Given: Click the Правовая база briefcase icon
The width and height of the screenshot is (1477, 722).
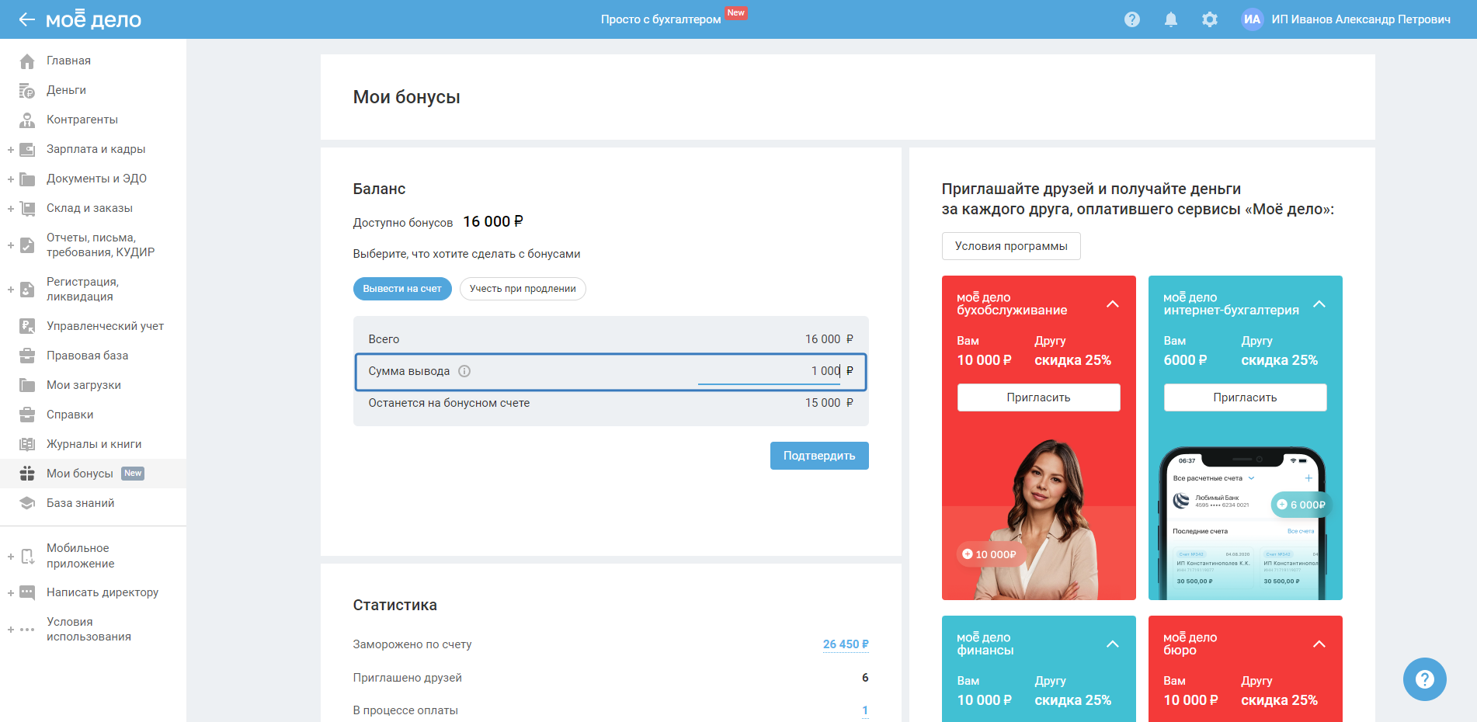Looking at the screenshot, I should (x=27, y=356).
